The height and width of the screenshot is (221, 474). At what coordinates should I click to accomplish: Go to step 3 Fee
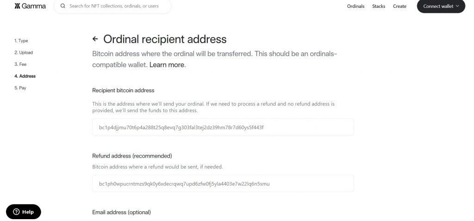[x=20, y=64]
